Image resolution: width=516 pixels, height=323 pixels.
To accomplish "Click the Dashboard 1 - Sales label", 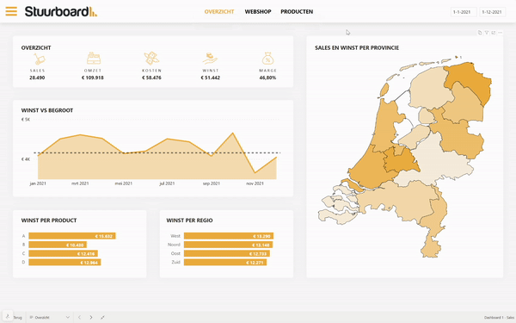I will (x=499, y=317).
